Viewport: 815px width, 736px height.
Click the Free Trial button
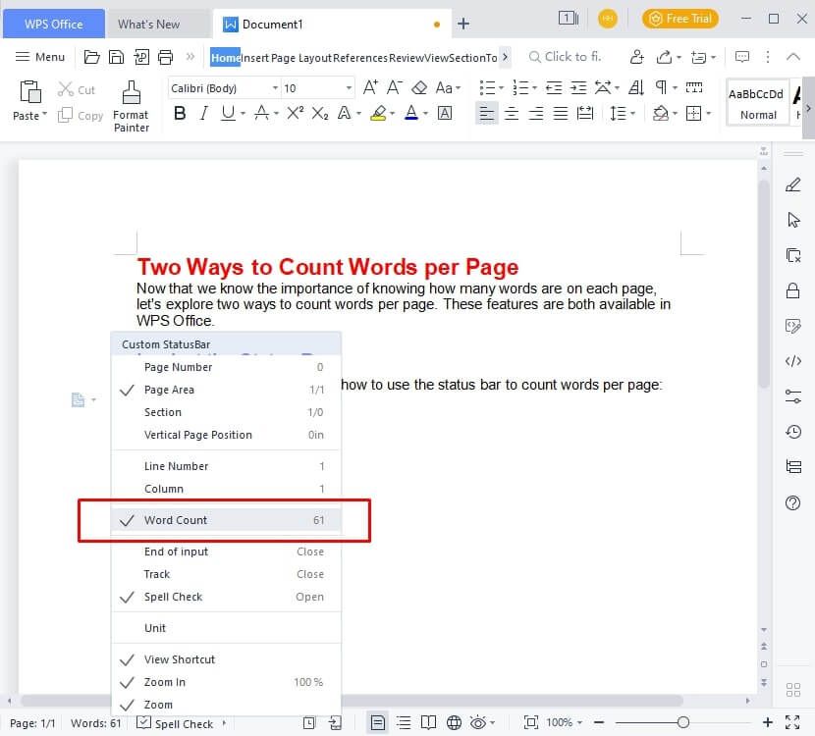point(679,18)
